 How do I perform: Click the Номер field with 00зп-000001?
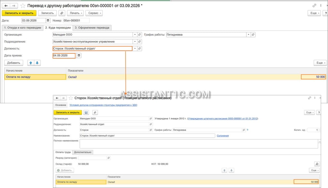pos(76,20)
